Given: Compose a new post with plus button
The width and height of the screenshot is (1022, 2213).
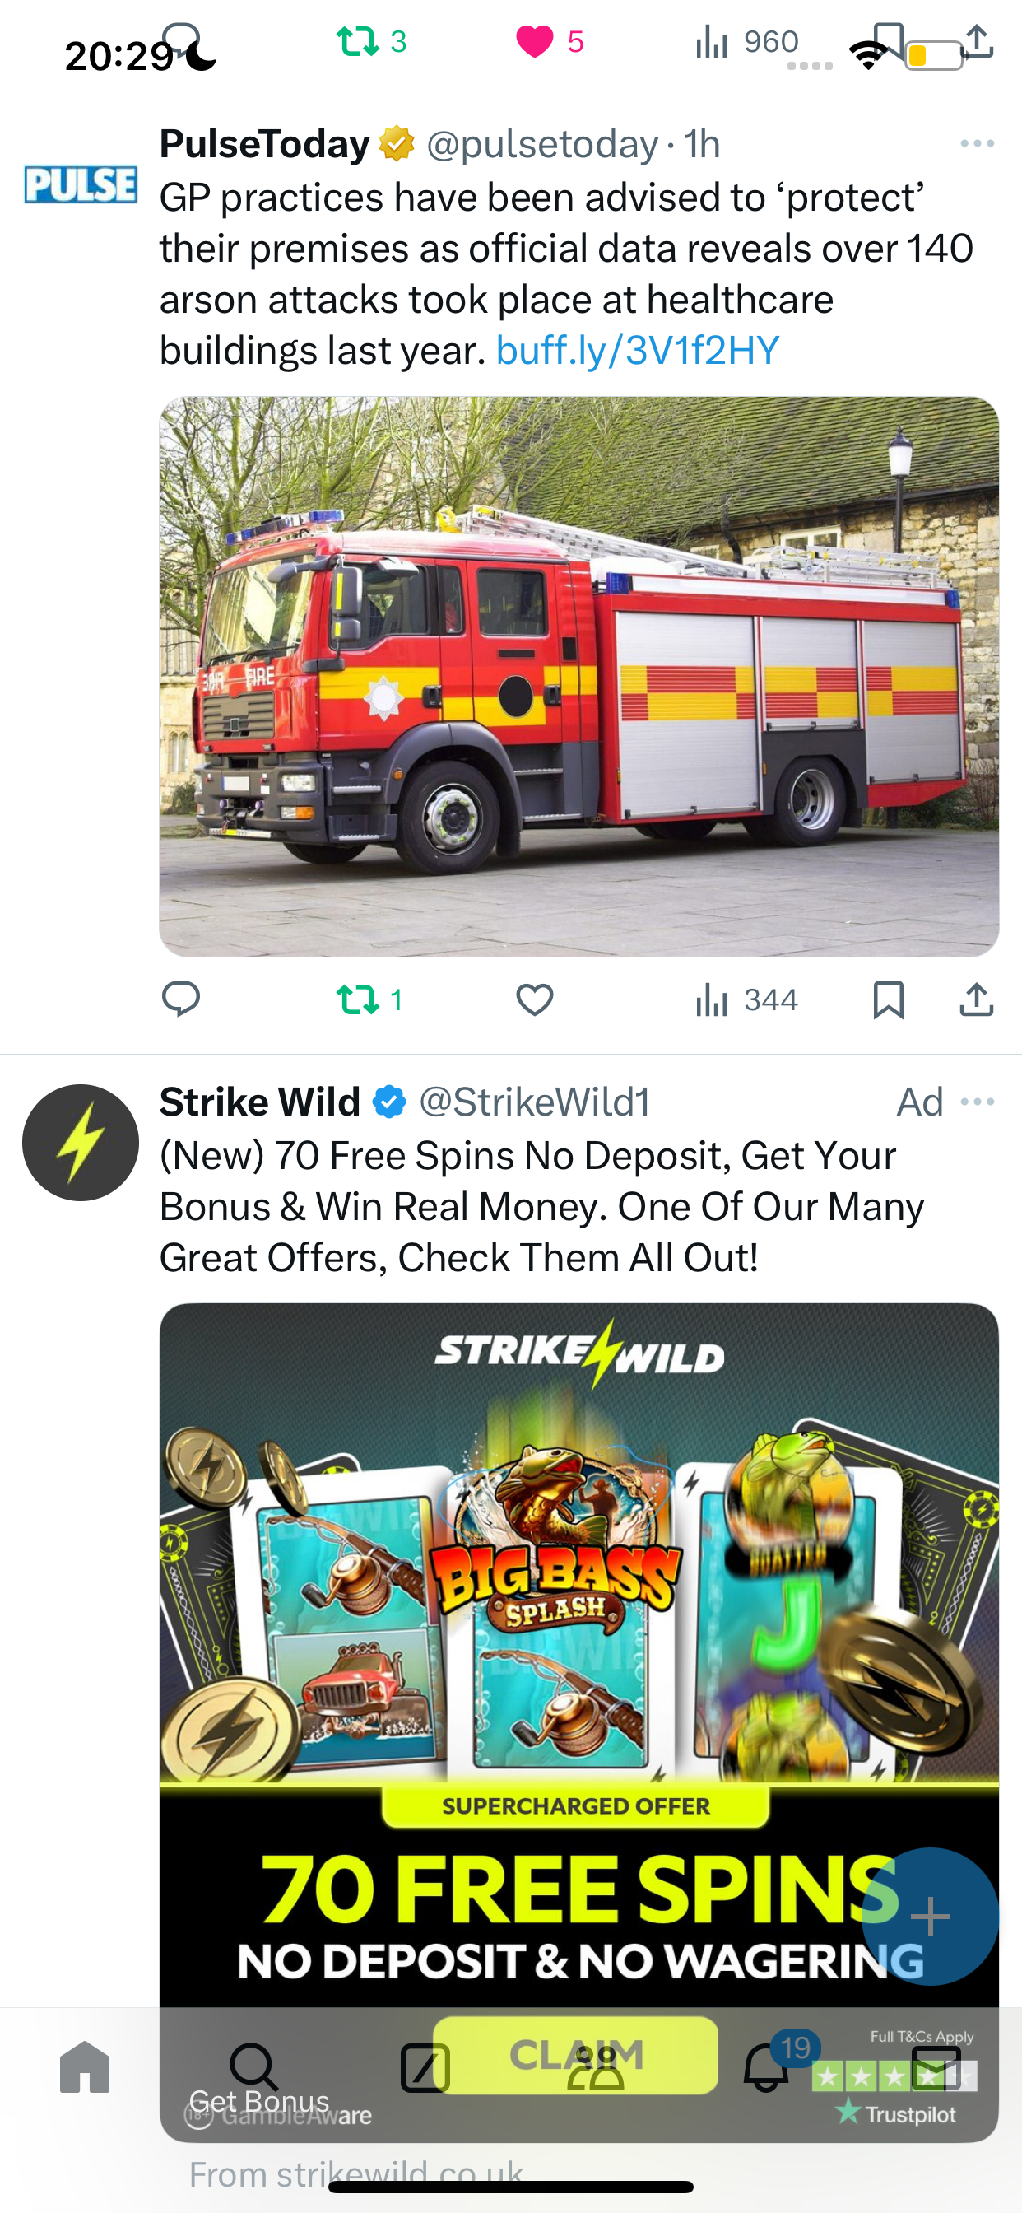Looking at the screenshot, I should (930, 1917).
